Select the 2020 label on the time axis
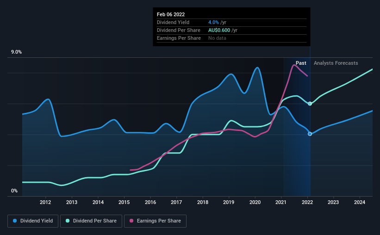 255,202
